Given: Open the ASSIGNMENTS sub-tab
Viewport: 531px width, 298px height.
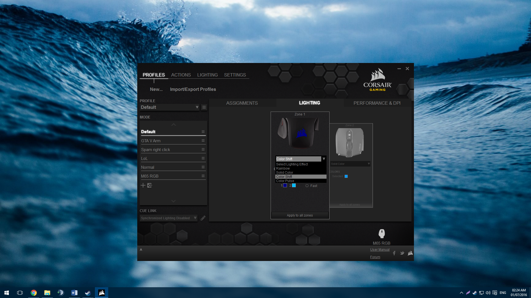Looking at the screenshot, I should coord(242,103).
